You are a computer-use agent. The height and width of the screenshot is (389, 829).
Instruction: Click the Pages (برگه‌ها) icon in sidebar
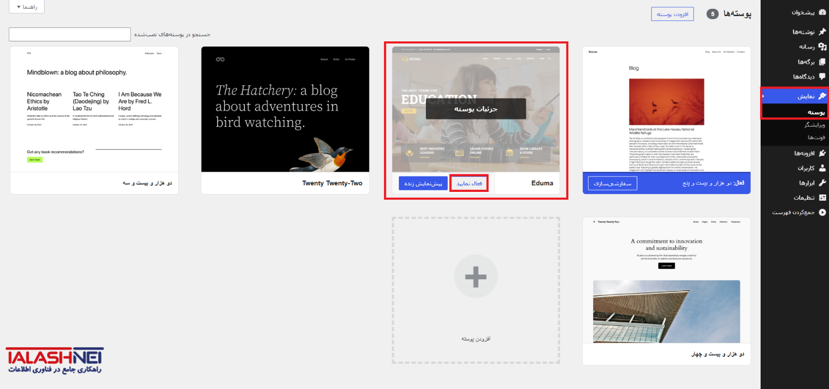pyautogui.click(x=822, y=62)
